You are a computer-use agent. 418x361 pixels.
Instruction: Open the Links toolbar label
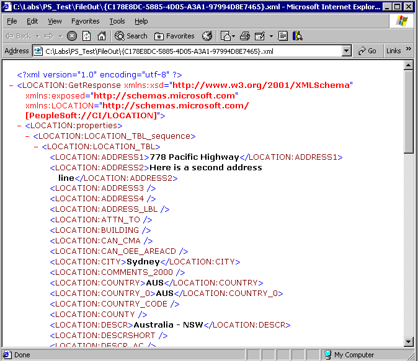pos(393,51)
